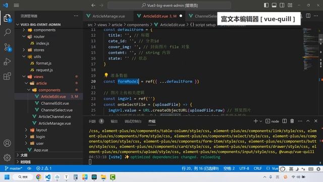Click the editor minimap

pyautogui.click(x=311, y=50)
